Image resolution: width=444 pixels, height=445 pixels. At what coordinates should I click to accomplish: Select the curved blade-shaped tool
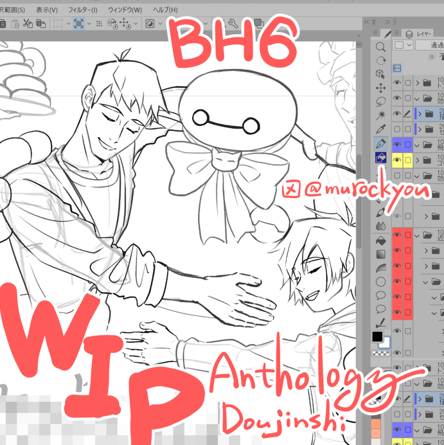[x=380, y=268]
